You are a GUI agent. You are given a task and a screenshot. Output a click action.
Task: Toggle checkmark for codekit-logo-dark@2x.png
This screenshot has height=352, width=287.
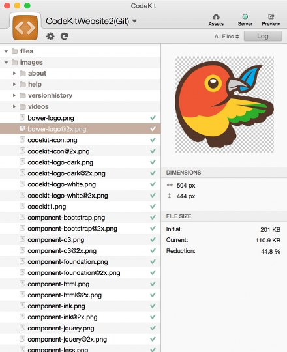coord(153,173)
